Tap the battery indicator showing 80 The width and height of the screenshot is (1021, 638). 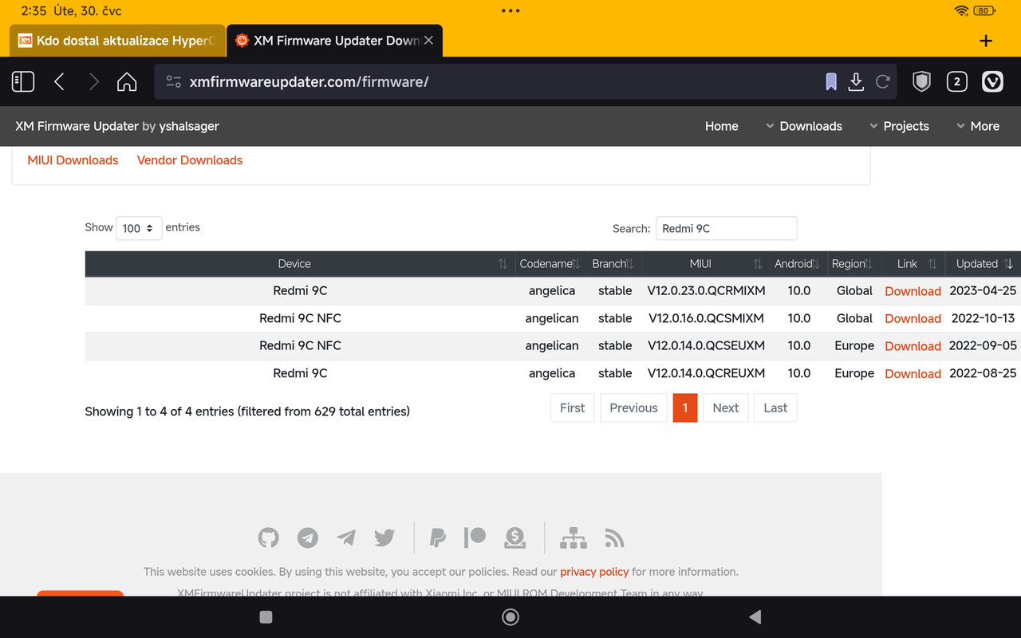[985, 11]
